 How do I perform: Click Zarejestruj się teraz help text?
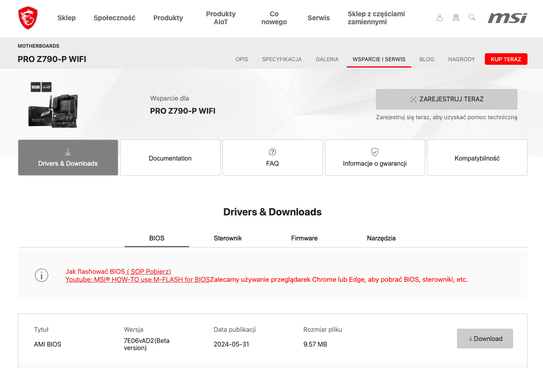pyautogui.click(x=447, y=117)
